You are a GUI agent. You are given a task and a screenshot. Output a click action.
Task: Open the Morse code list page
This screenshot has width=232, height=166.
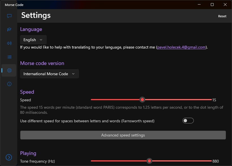9,57
